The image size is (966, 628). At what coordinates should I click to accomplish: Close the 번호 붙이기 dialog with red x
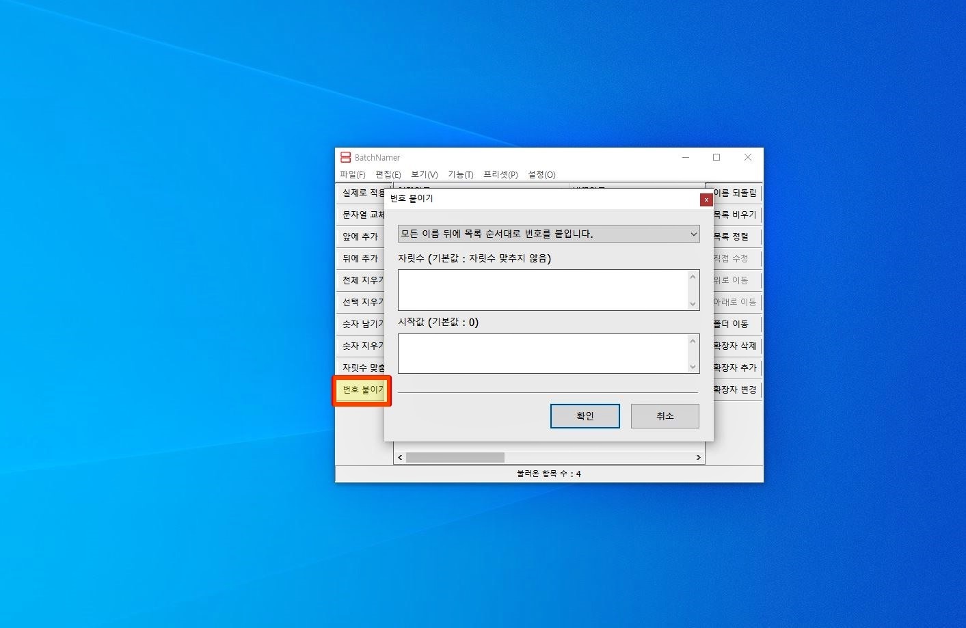(706, 200)
